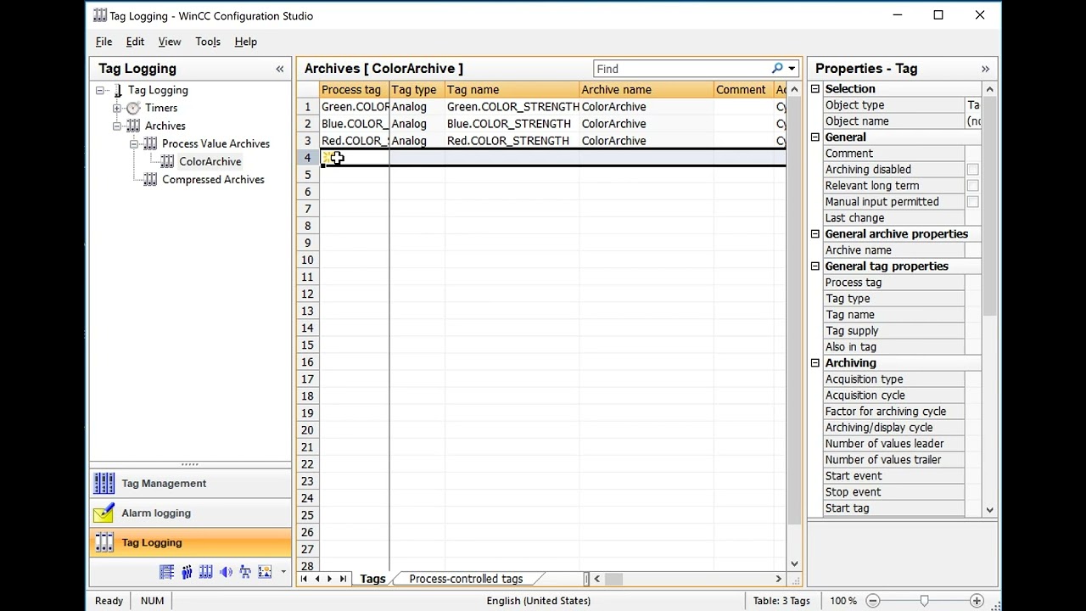Collapse the root Tag Logging tree node
Image resolution: width=1086 pixels, height=611 pixels.
[x=100, y=90]
